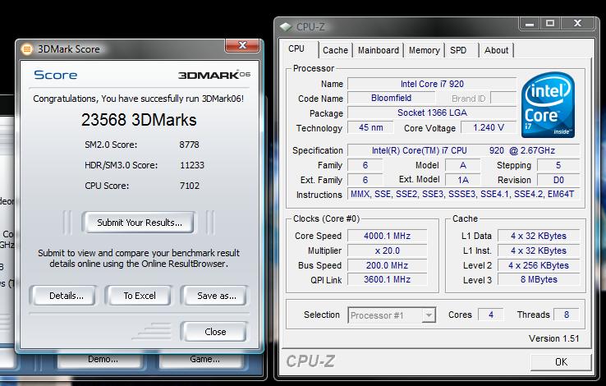The height and width of the screenshot is (386, 606).
Task: Export the score via To Excel
Action: (x=140, y=296)
